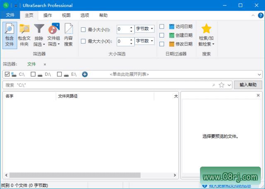
Task: Activate the 内容搜索 document icon
Action: pyautogui.click(x=69, y=29)
